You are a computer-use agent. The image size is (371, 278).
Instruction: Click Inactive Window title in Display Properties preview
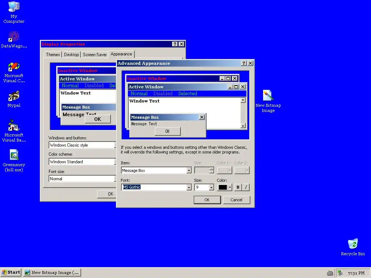click(x=78, y=71)
